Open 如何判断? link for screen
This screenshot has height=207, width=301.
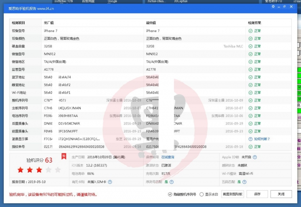pos(262,139)
